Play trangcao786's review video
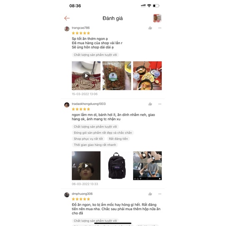 (86, 76)
